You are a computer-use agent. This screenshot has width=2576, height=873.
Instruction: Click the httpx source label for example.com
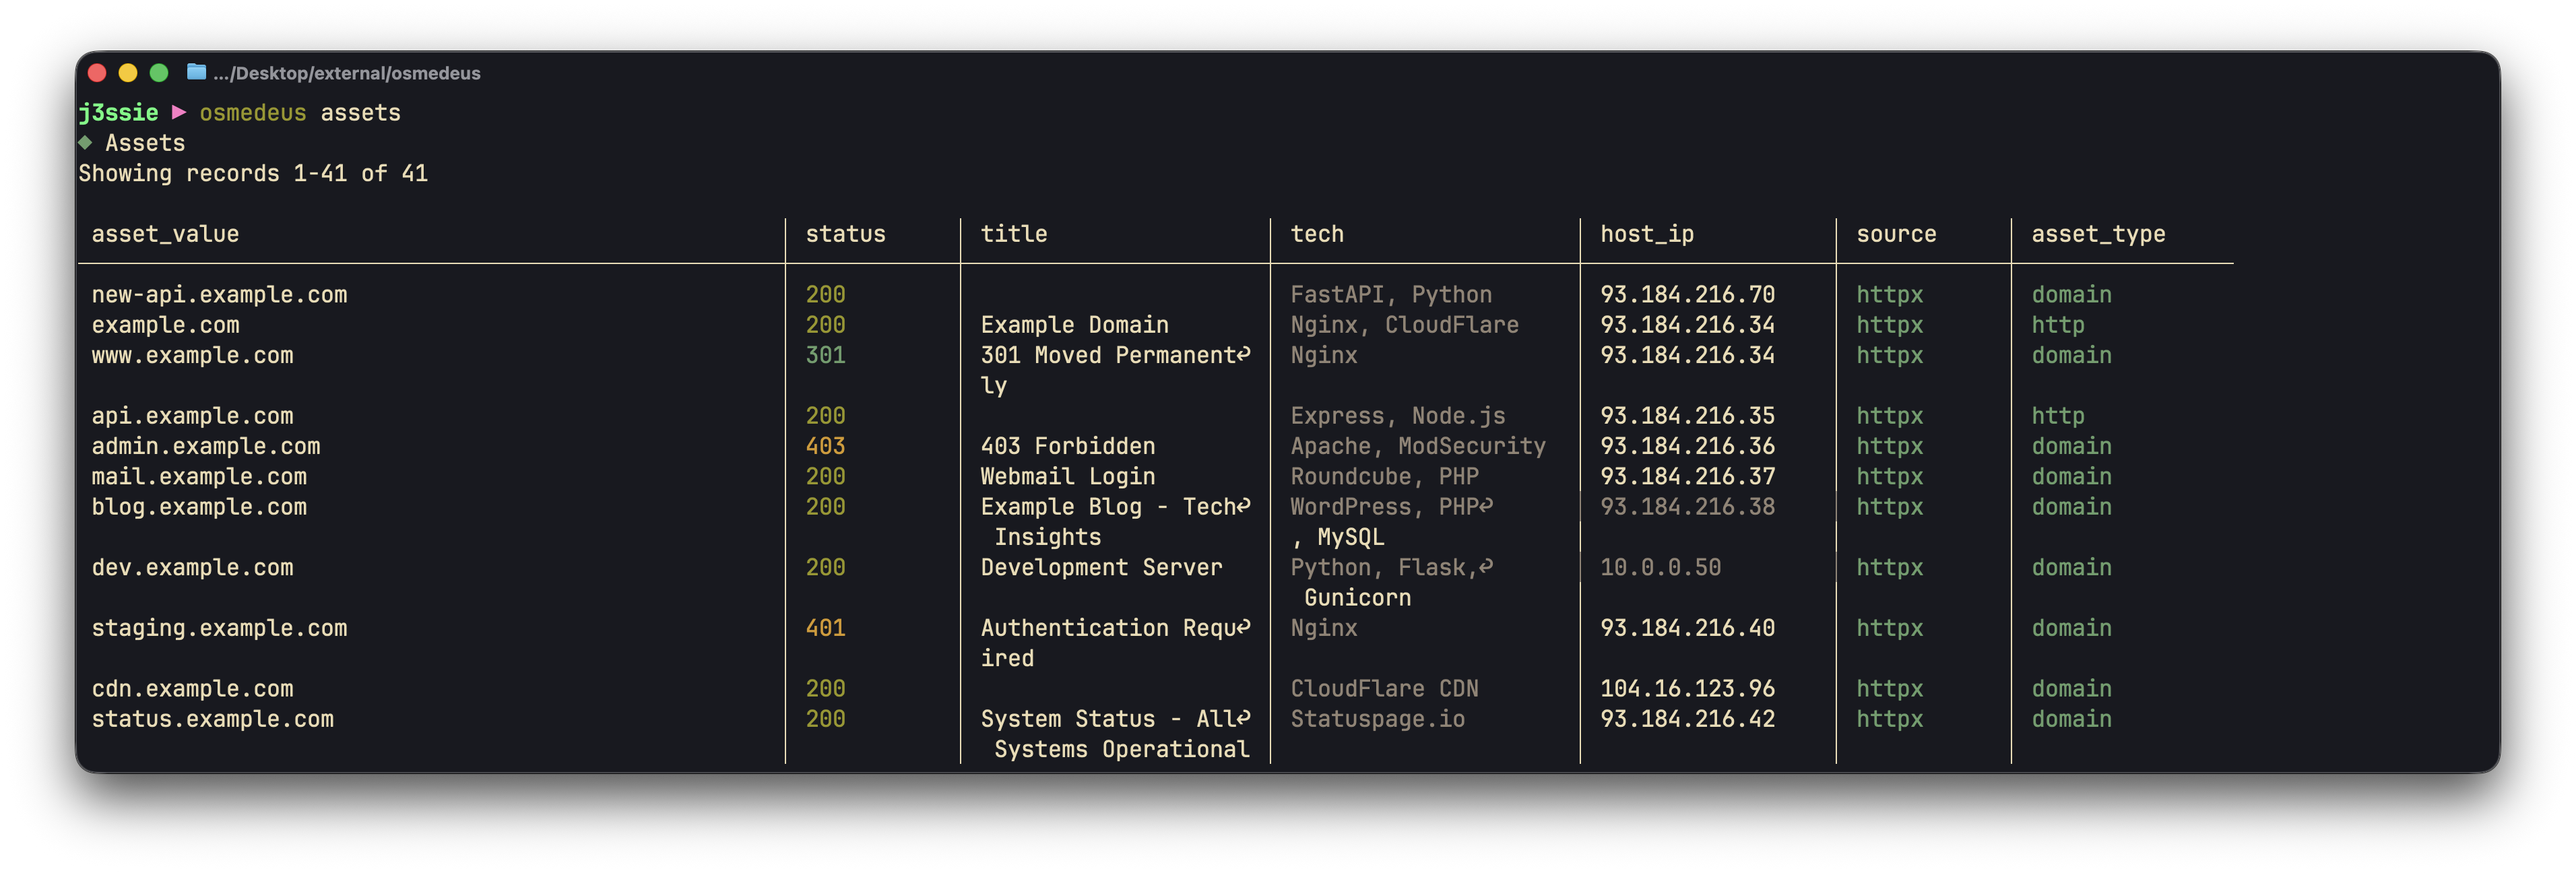point(1889,324)
